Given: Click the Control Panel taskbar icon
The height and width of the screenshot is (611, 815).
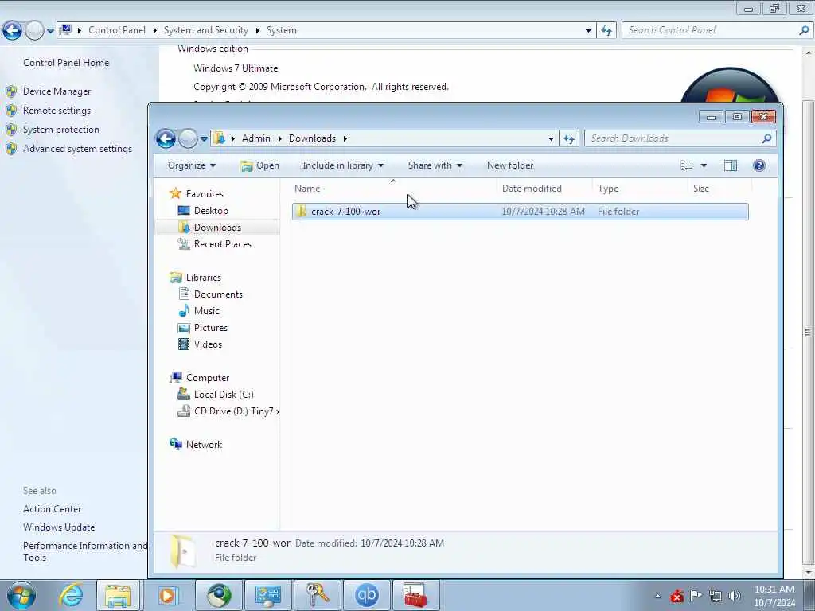Looking at the screenshot, I should click(x=268, y=595).
